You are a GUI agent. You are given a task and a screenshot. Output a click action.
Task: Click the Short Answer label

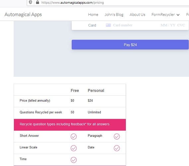pos(29,136)
